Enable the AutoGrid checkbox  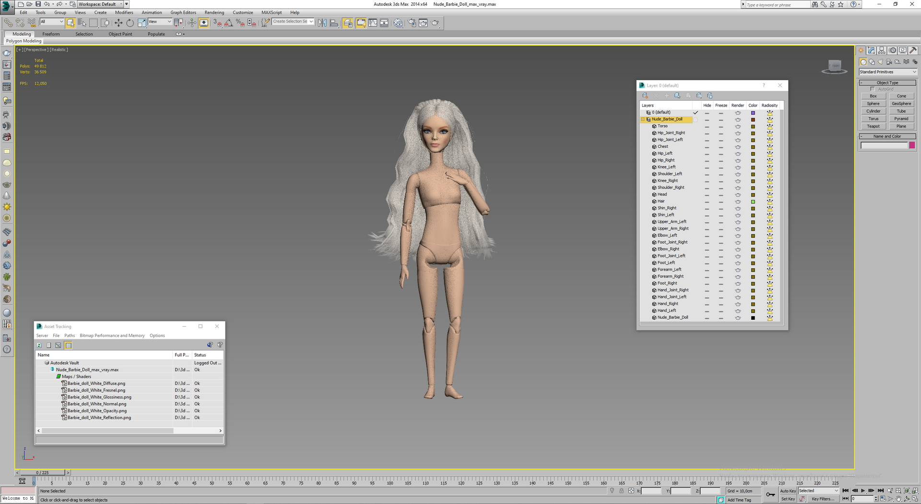[873, 89]
